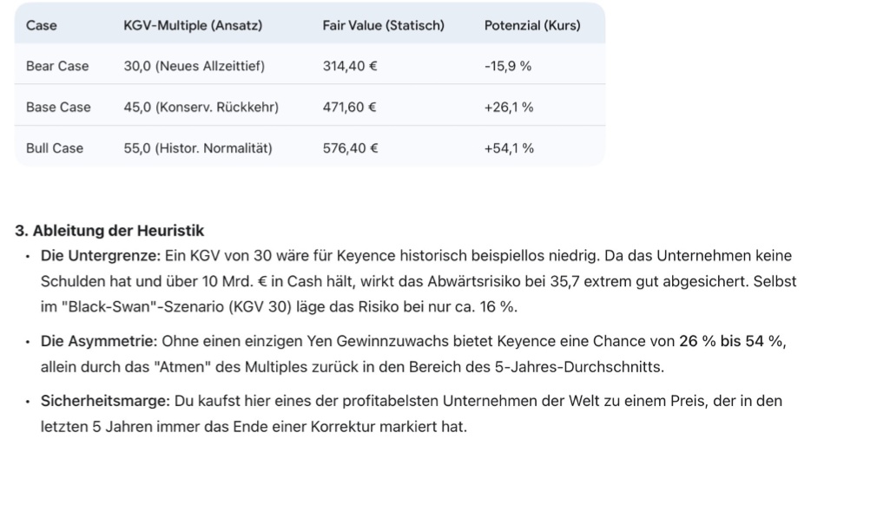Click the "Potenzial (Kurs)" column header
This screenshot has width=890, height=511.
tap(532, 25)
